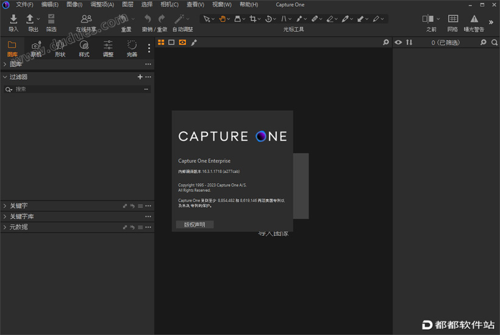
Task: Select the Keystone correction tool
Action: tap(284, 19)
